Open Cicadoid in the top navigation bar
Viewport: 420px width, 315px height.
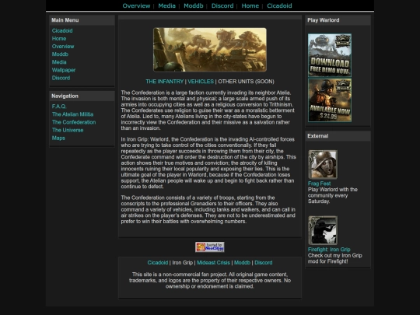pos(279,5)
